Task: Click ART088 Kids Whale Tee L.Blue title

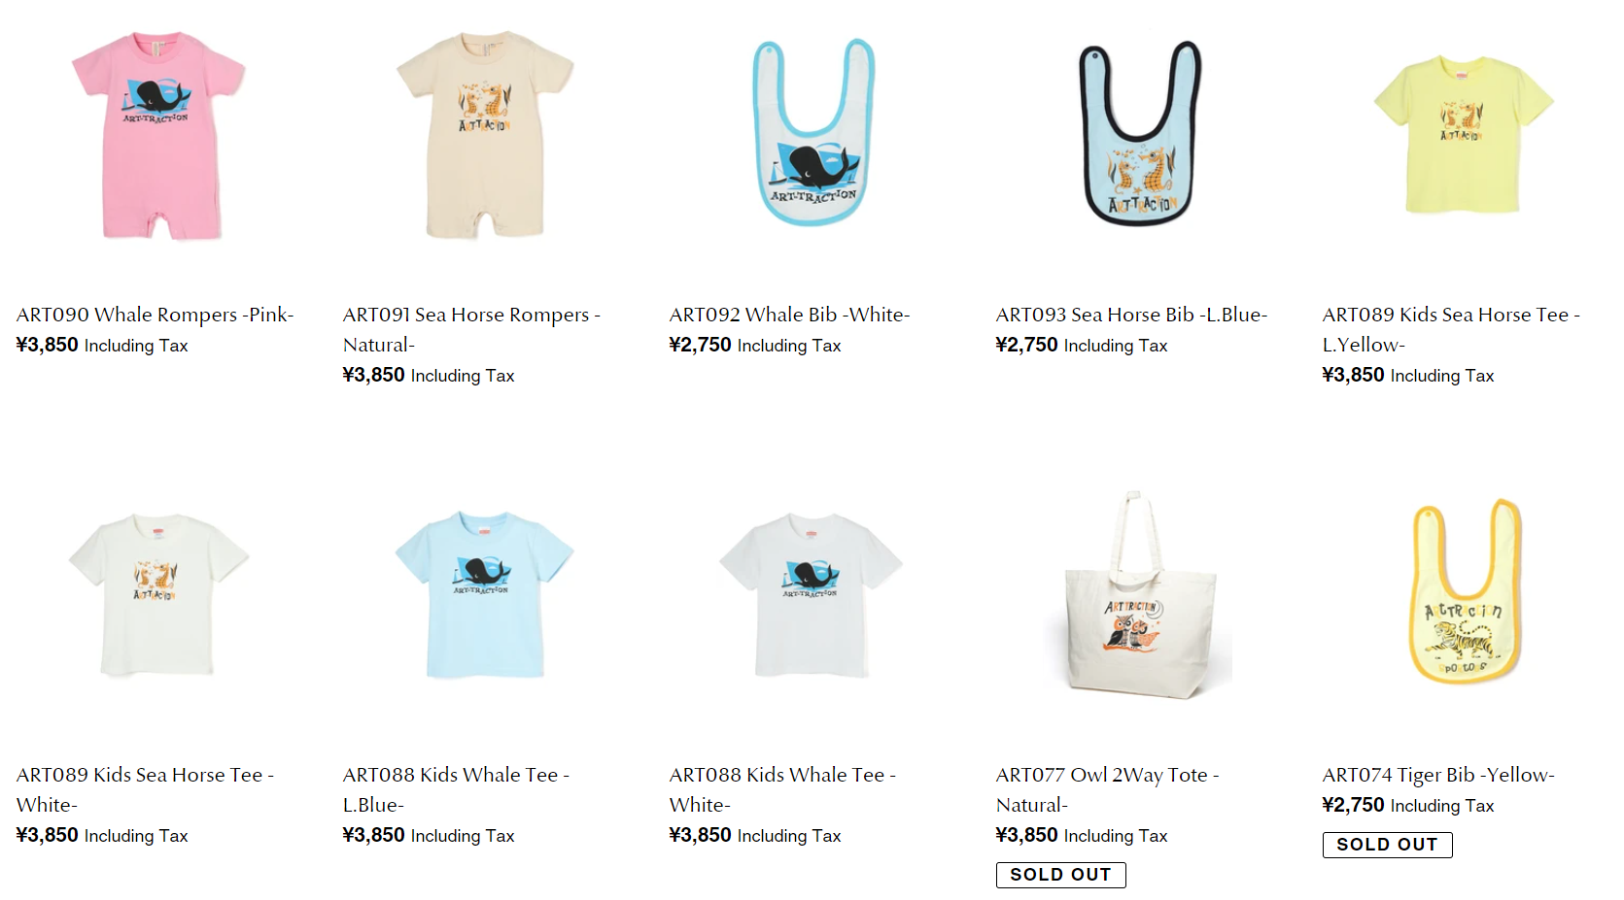Action: 456,789
